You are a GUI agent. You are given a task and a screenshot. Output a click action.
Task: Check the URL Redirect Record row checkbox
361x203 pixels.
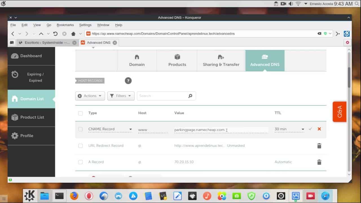pos(80,146)
